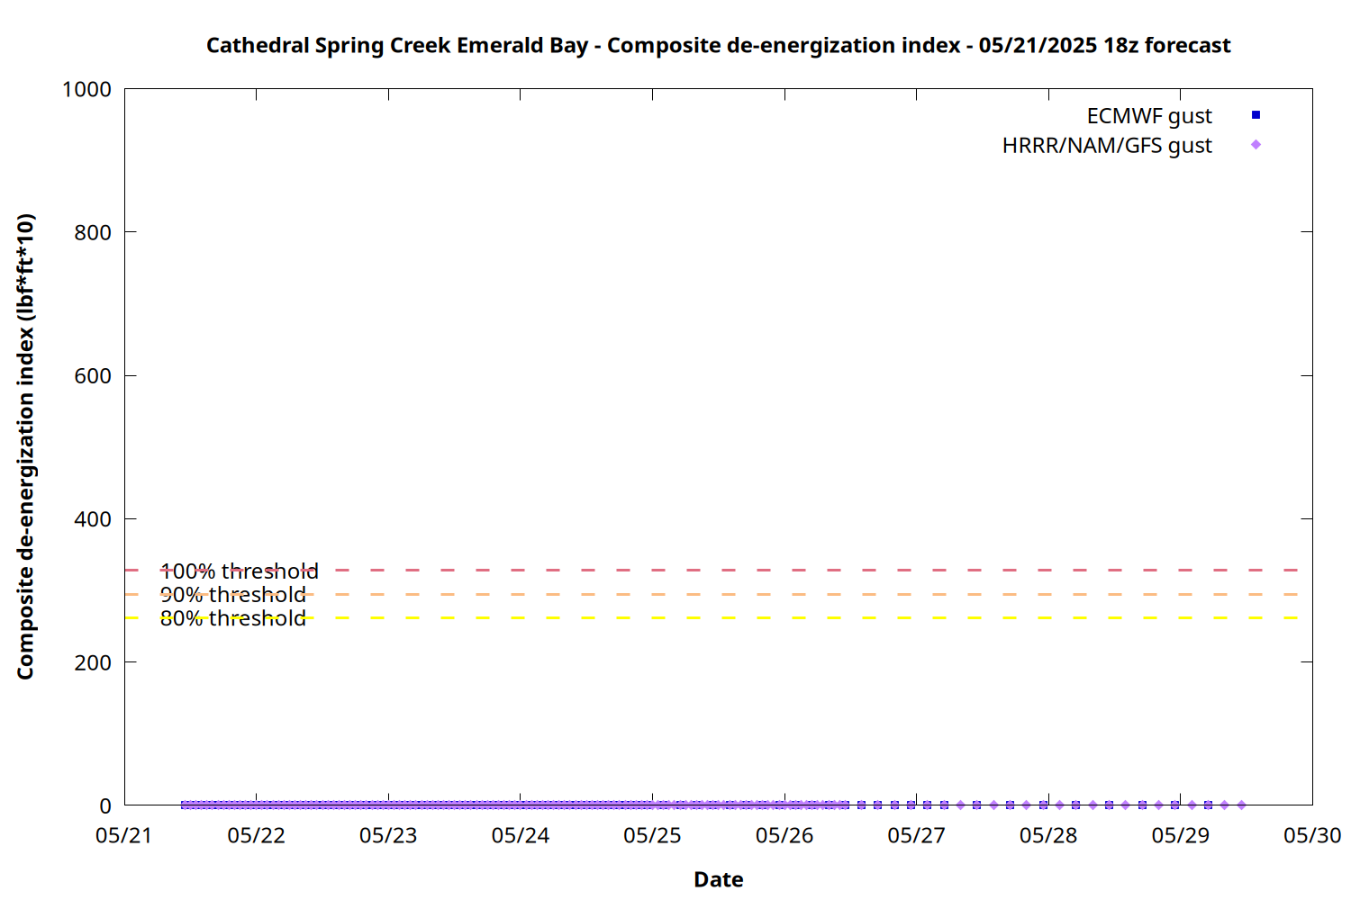Click the y-axis label 800
This screenshot has width=1351, height=900.
click(93, 232)
